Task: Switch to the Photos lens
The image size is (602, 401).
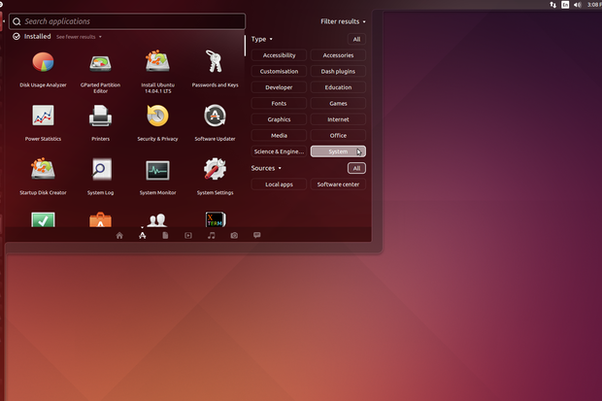Action: click(234, 235)
